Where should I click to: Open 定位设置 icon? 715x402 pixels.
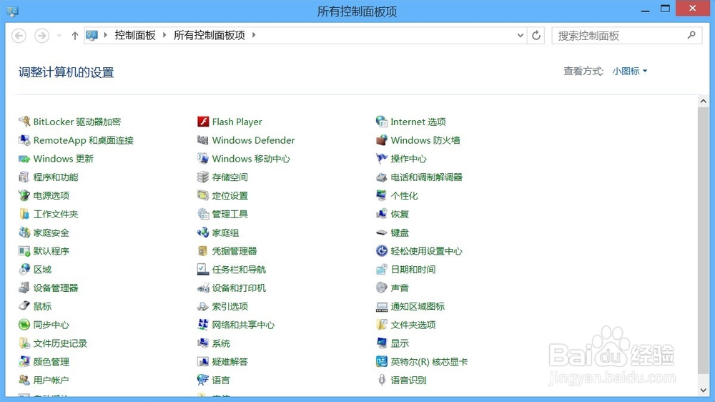203,196
